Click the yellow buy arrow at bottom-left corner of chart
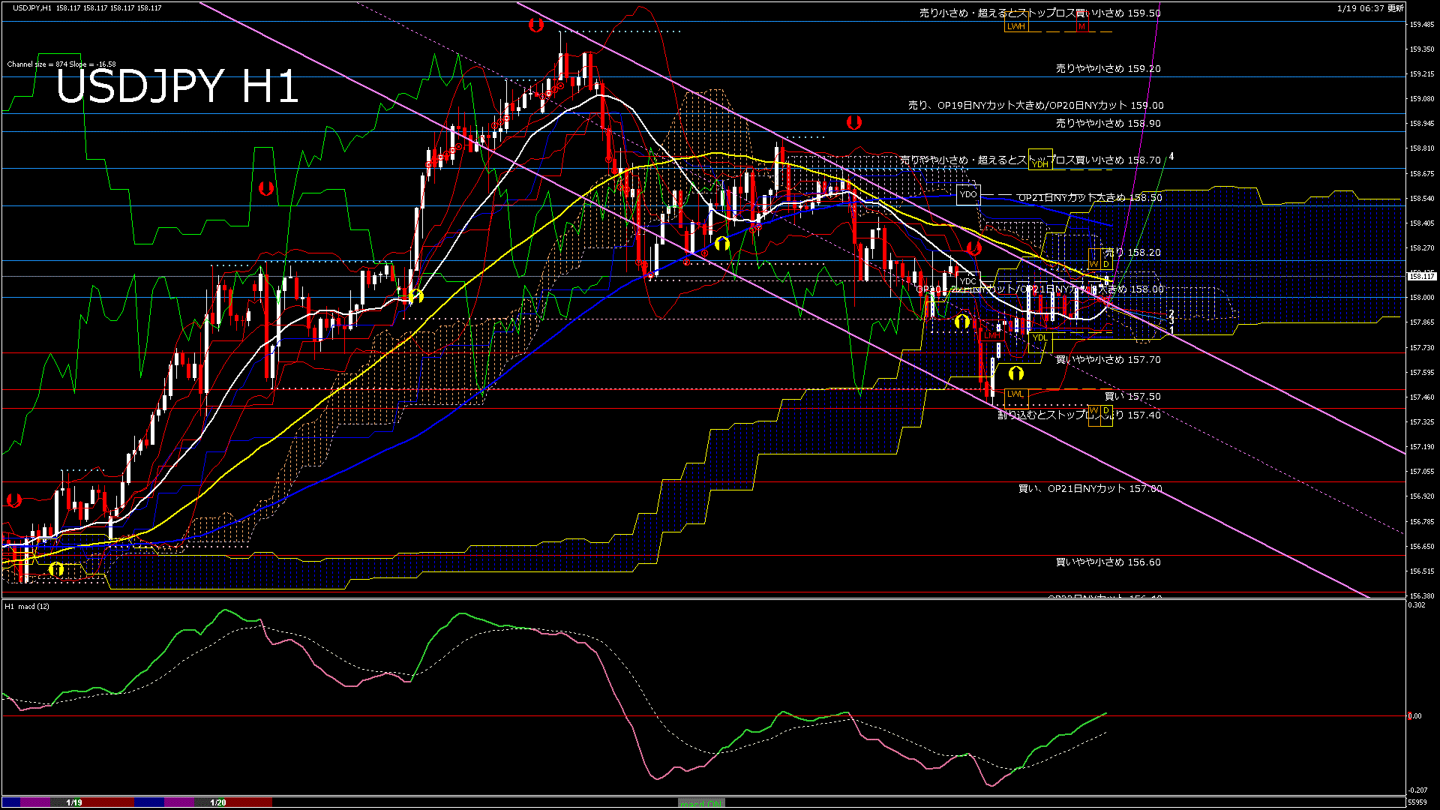1440x810 pixels. (x=56, y=570)
